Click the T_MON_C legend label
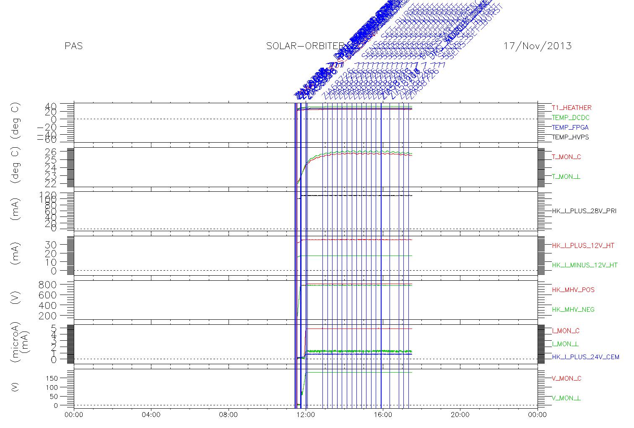The image size is (634, 428). click(566, 157)
